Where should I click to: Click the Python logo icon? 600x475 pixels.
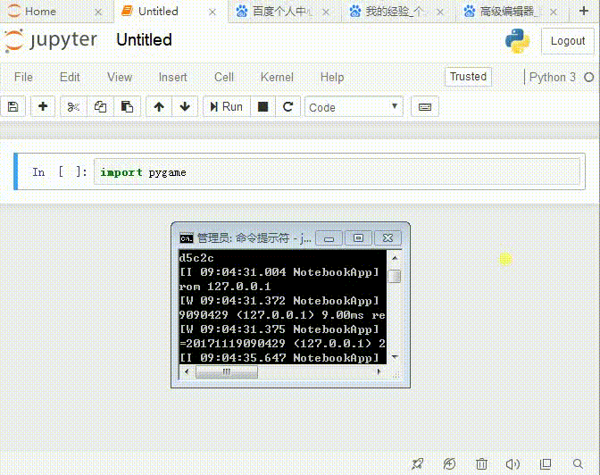click(517, 40)
